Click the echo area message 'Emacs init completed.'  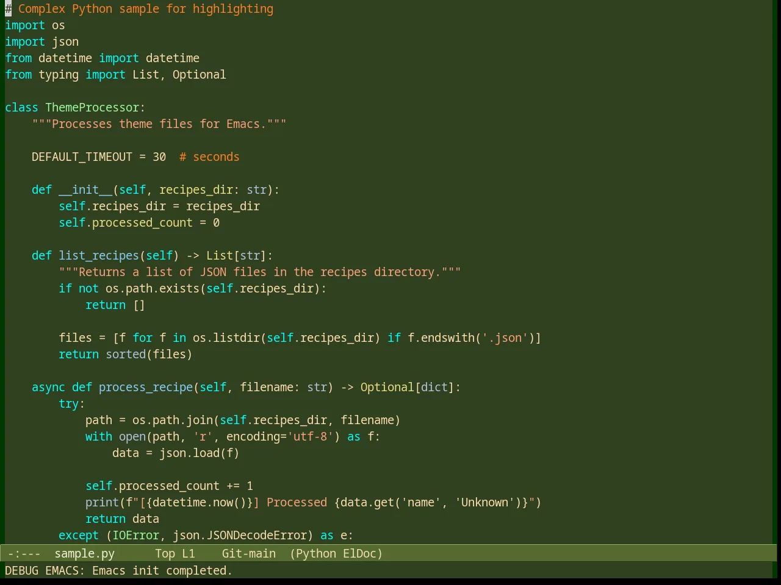[162, 570]
